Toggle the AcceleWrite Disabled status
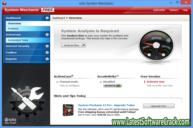 pos(109,82)
